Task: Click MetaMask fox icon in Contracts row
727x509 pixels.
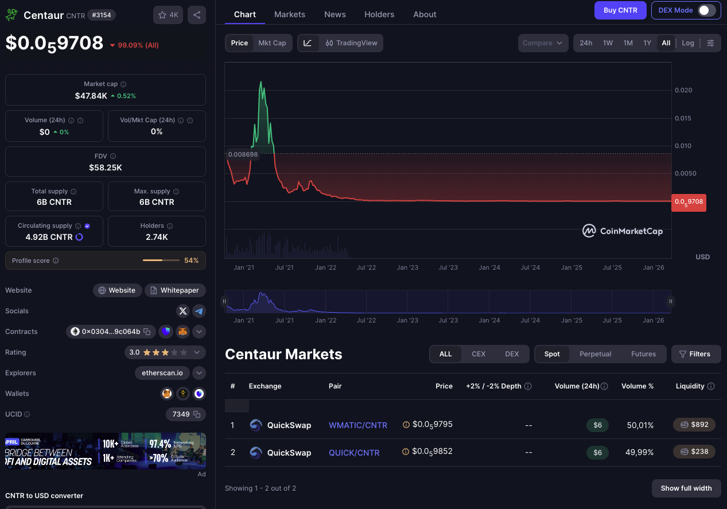Action: (182, 332)
